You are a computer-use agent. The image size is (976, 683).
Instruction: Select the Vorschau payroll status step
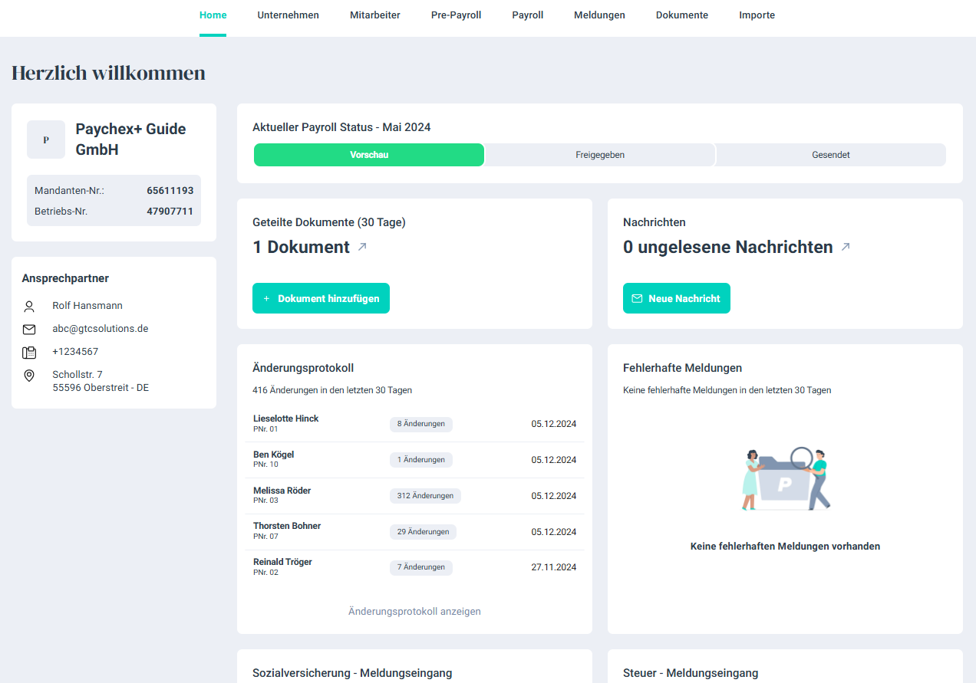(x=369, y=155)
